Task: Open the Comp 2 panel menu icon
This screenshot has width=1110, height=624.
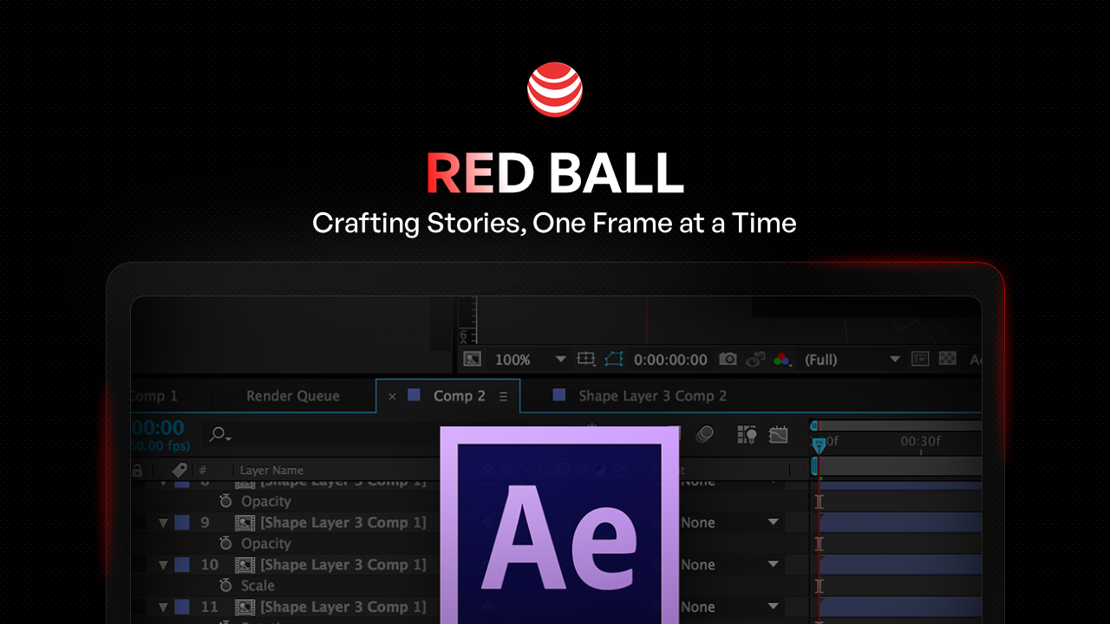Action: 503,396
